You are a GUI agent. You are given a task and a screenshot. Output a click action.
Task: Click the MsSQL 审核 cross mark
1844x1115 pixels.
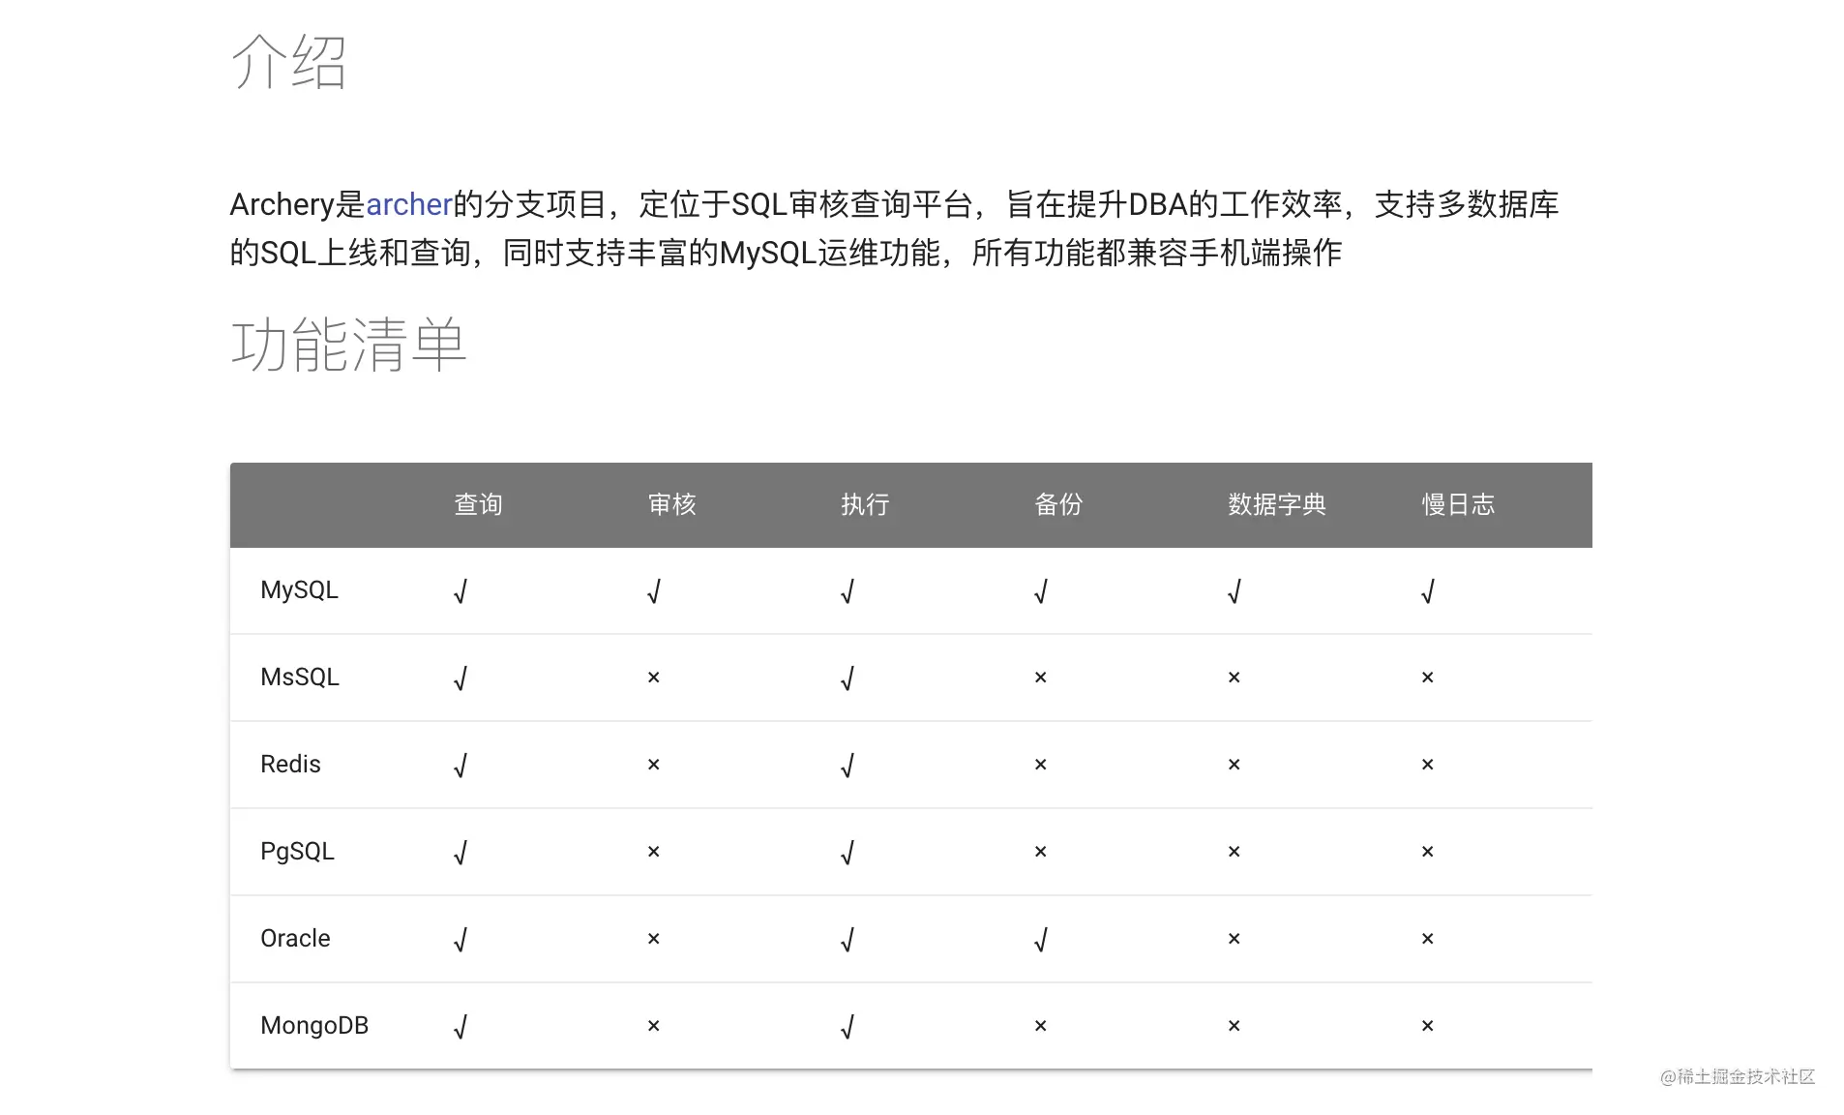pos(654,678)
